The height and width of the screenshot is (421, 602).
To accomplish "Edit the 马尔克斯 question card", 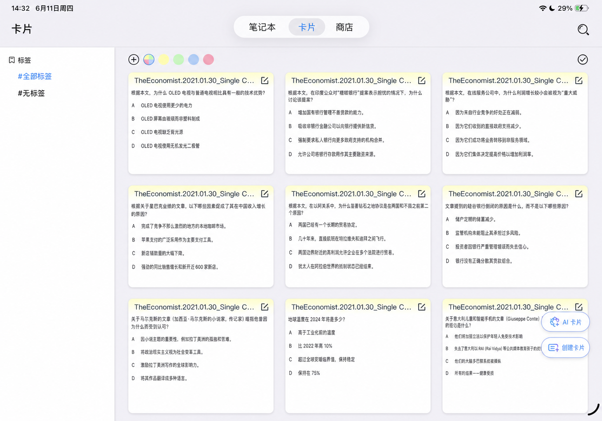I will tap(265, 307).
